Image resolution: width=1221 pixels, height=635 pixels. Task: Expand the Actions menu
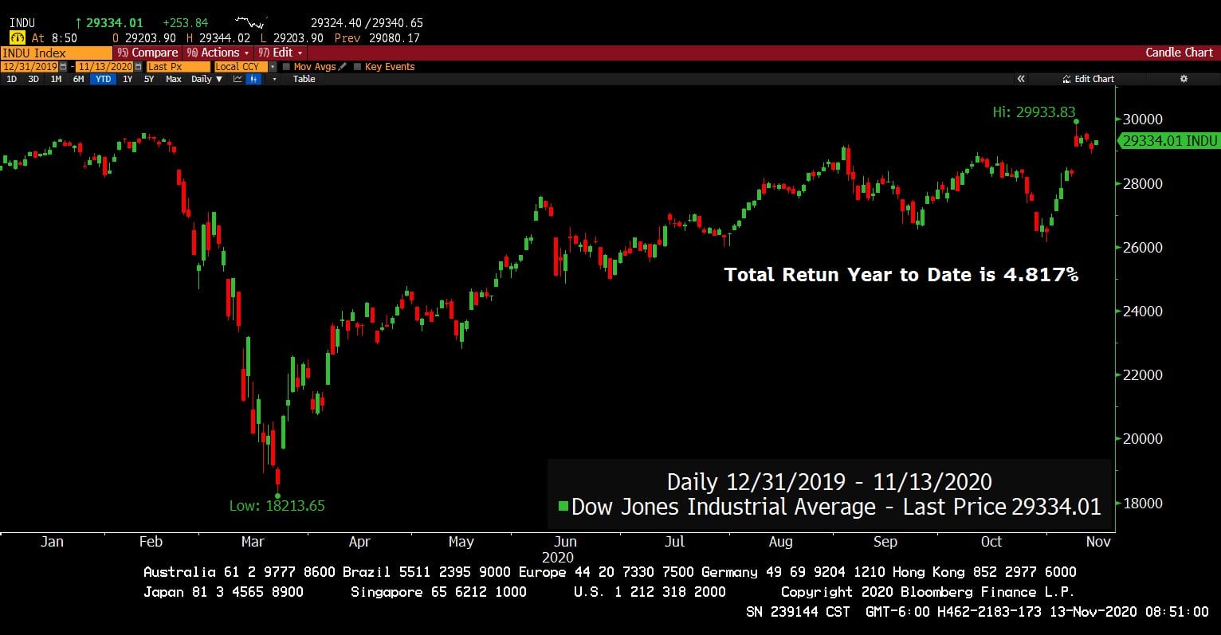click(218, 53)
